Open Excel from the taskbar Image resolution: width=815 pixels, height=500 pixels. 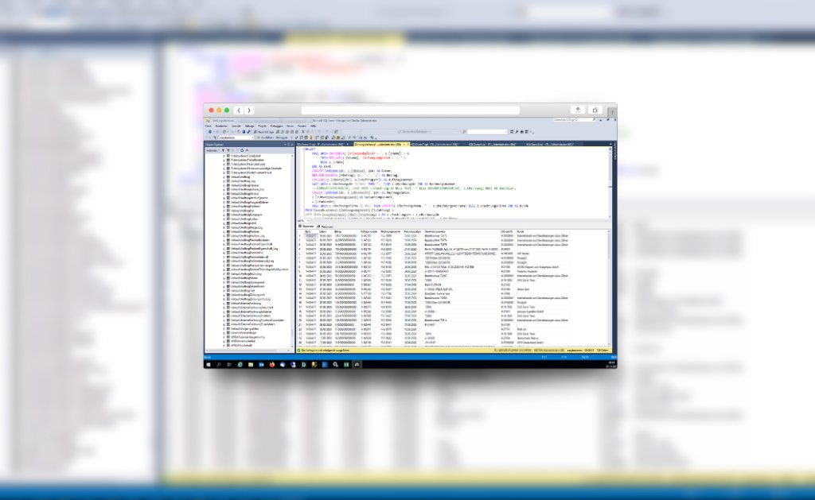coord(346,365)
